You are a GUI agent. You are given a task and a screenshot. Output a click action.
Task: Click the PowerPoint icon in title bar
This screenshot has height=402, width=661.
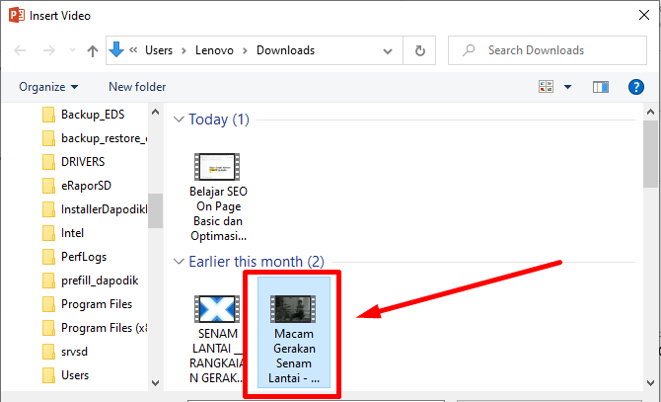[x=17, y=15]
